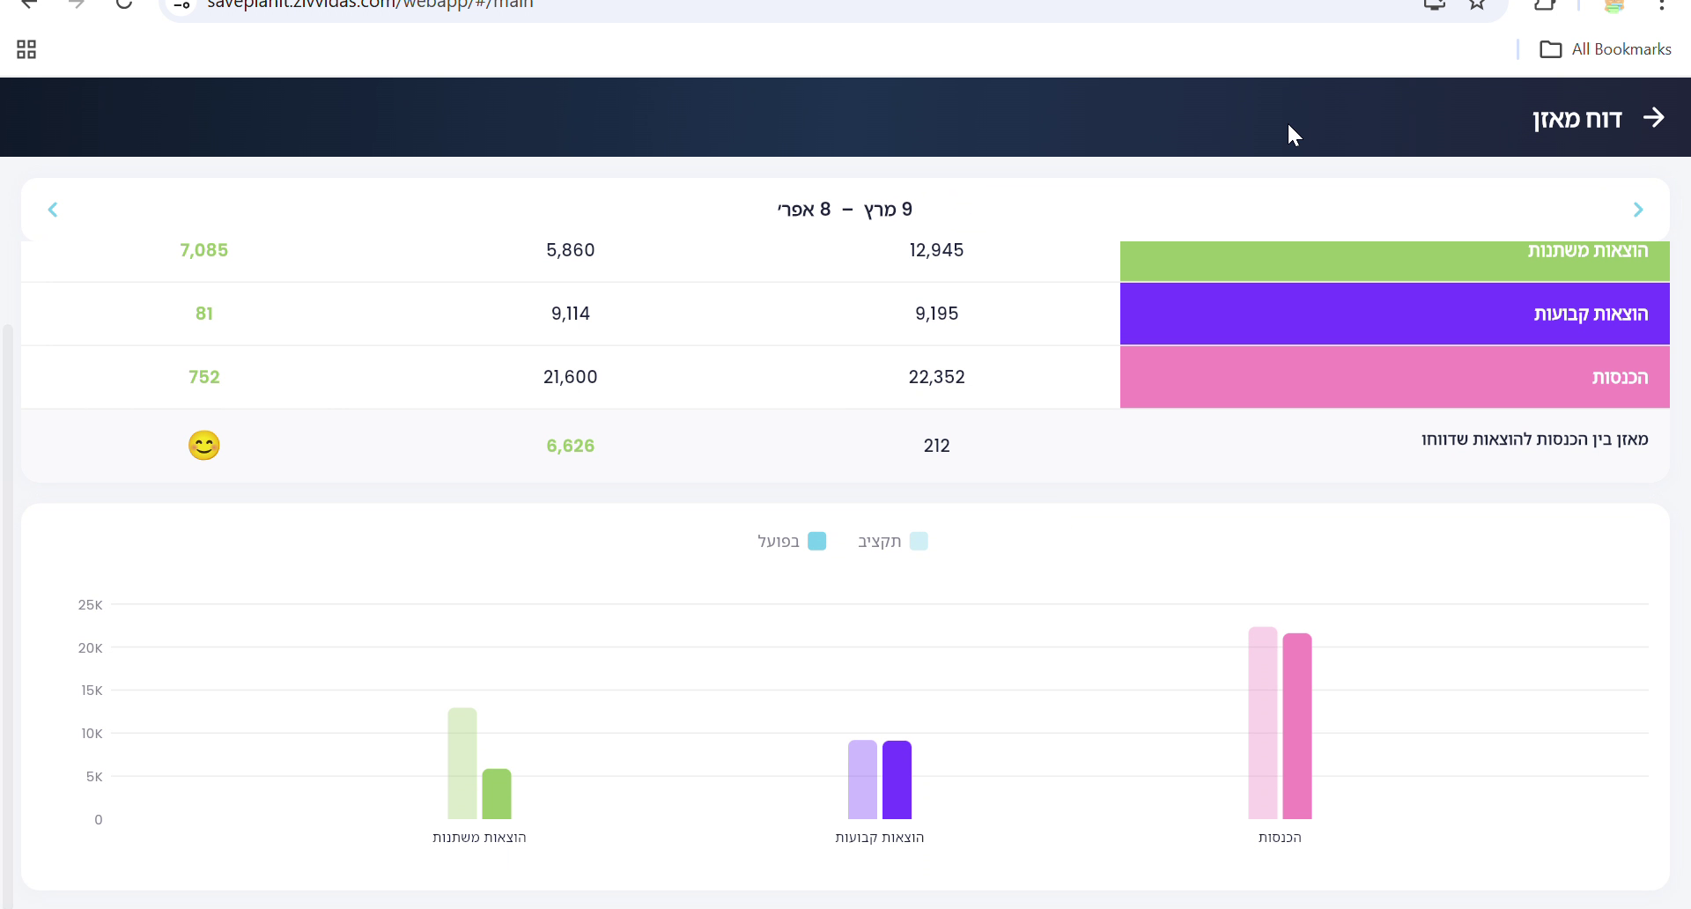Toggle the בפועל legend series
This screenshot has width=1691, height=909.
click(x=791, y=541)
